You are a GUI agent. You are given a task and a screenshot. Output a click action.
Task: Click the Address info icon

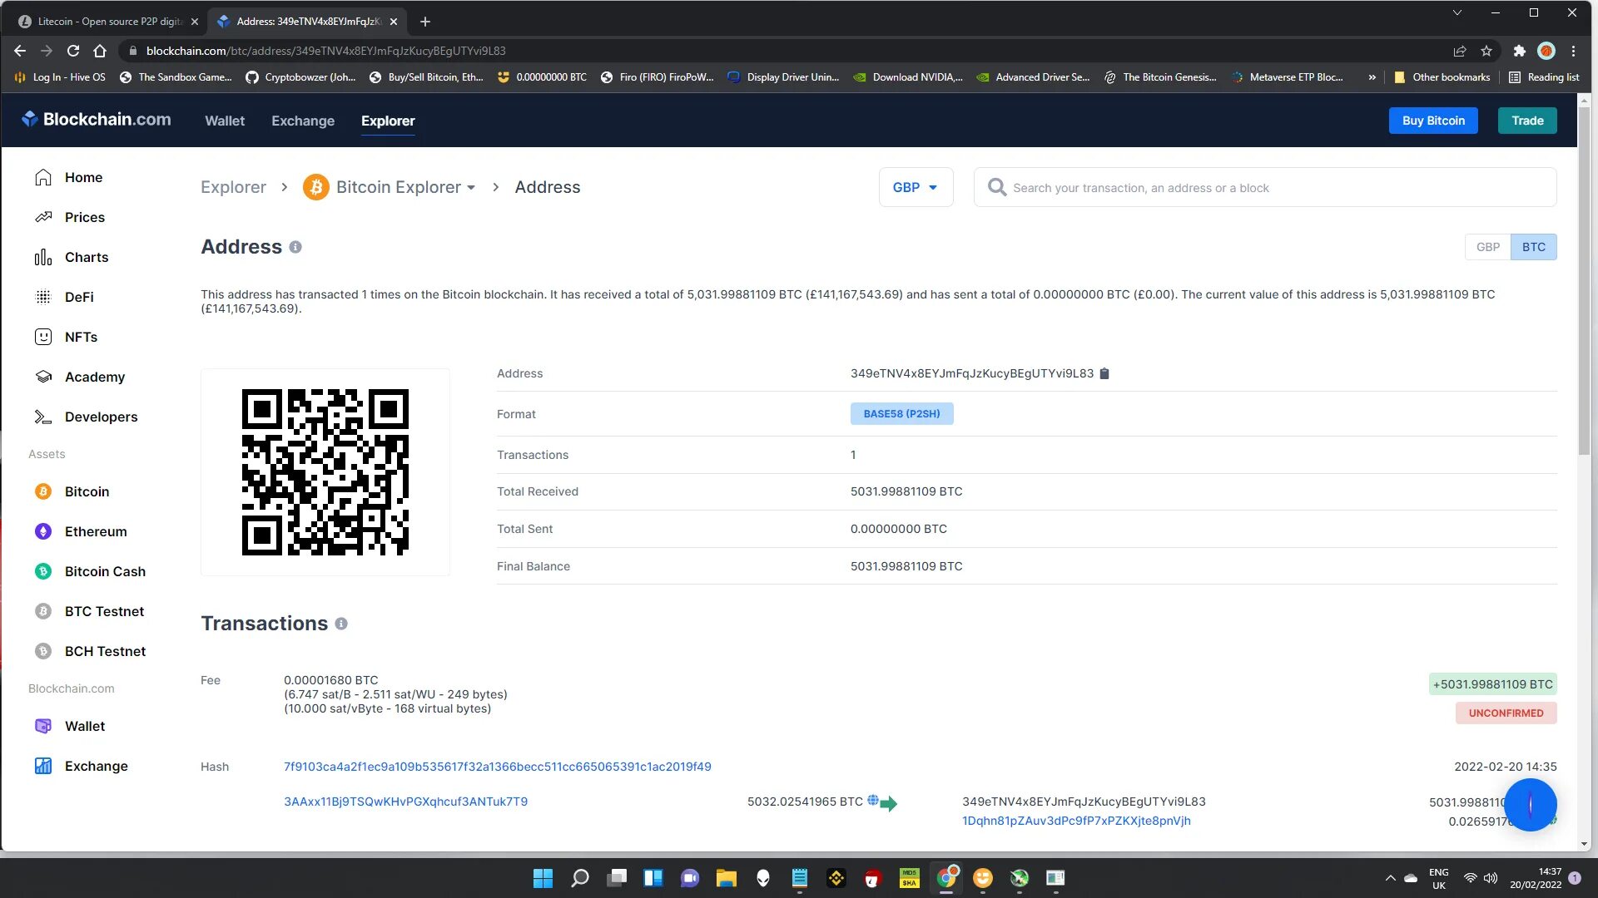(x=295, y=247)
